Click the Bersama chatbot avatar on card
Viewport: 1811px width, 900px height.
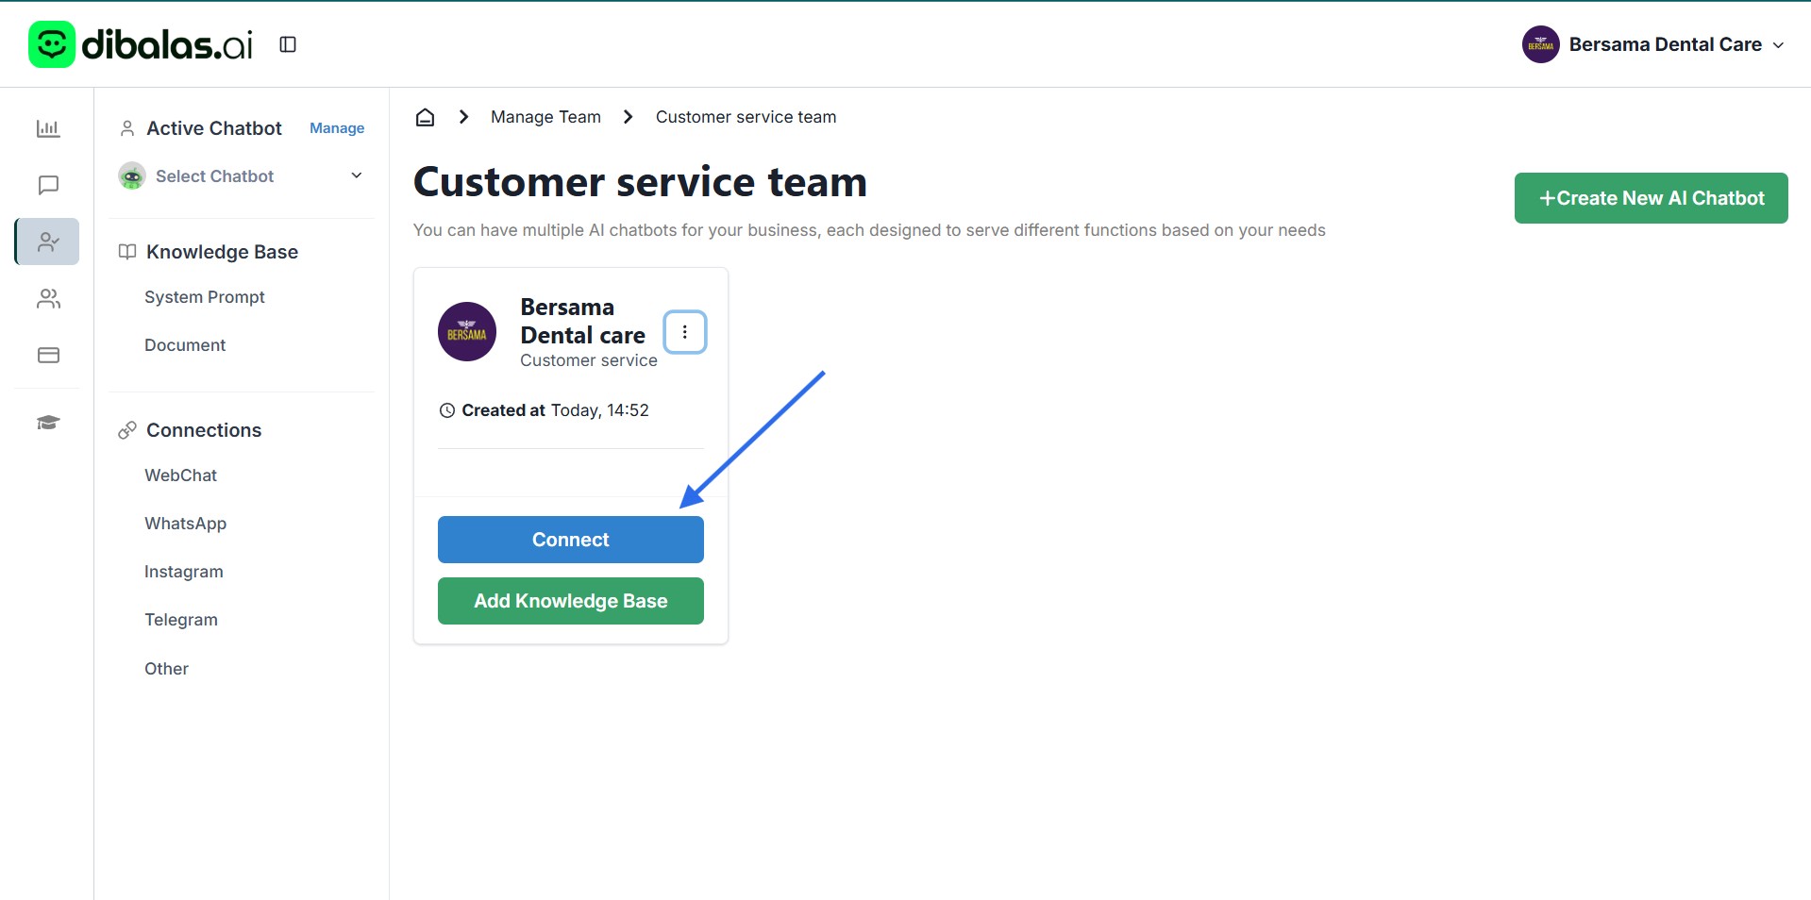(467, 332)
